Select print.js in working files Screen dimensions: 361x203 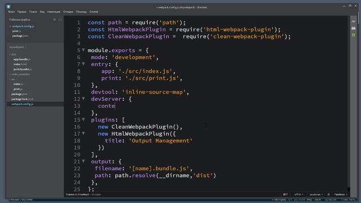16,31
